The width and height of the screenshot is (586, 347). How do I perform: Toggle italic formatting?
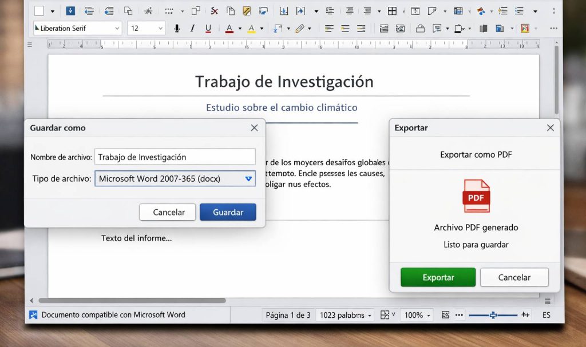pos(192,29)
